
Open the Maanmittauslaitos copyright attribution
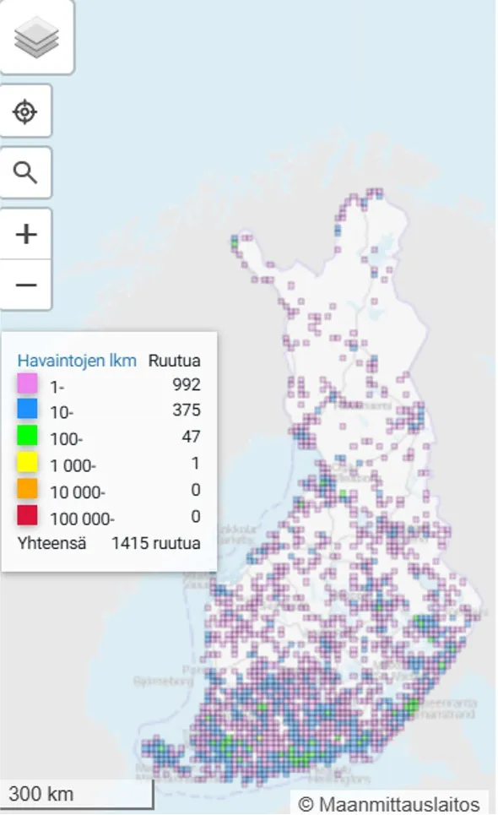tap(389, 803)
